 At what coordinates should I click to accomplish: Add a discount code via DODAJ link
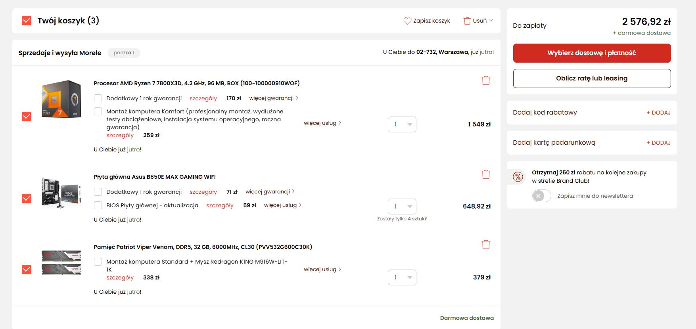point(659,113)
